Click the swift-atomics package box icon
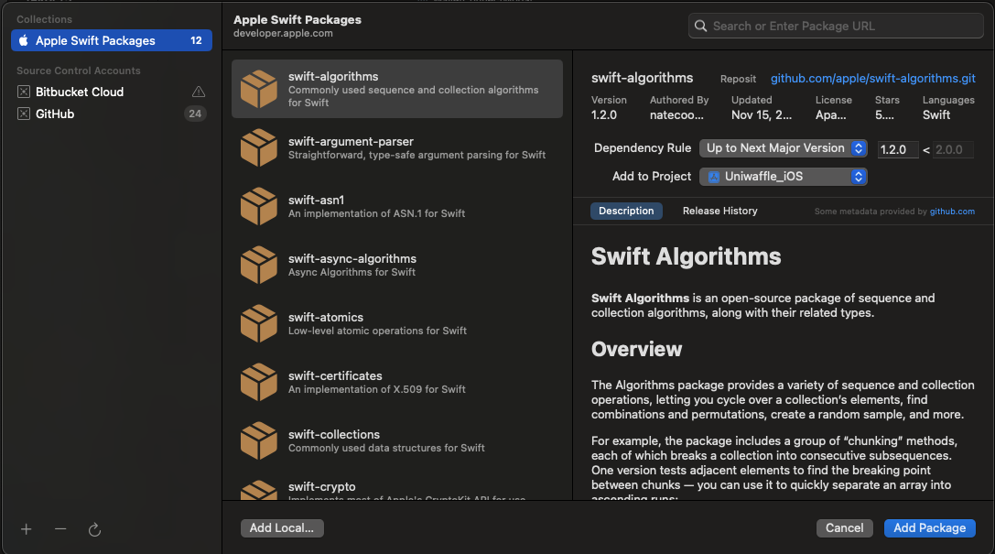This screenshot has width=995, height=554. 259,323
